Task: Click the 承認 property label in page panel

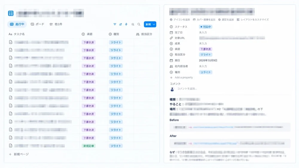Action: tap(175, 49)
